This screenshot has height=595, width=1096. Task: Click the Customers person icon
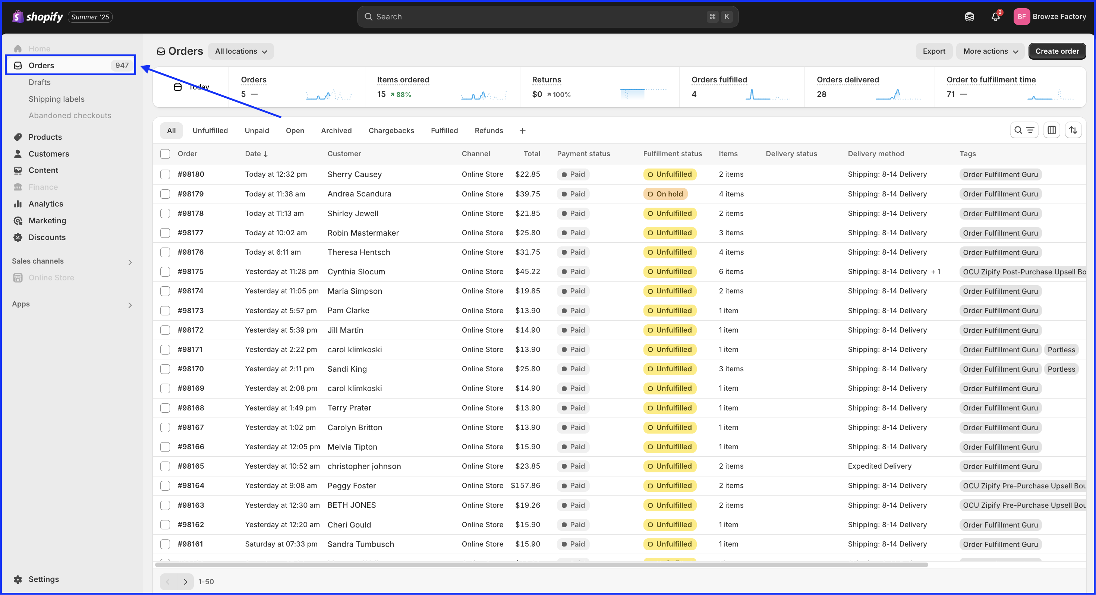(x=18, y=154)
